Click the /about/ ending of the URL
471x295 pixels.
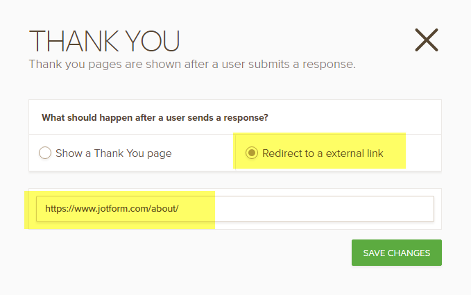pos(164,208)
